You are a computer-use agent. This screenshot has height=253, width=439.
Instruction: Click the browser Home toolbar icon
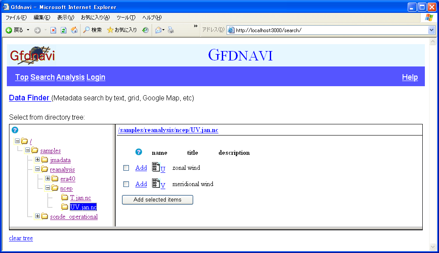[74, 30]
